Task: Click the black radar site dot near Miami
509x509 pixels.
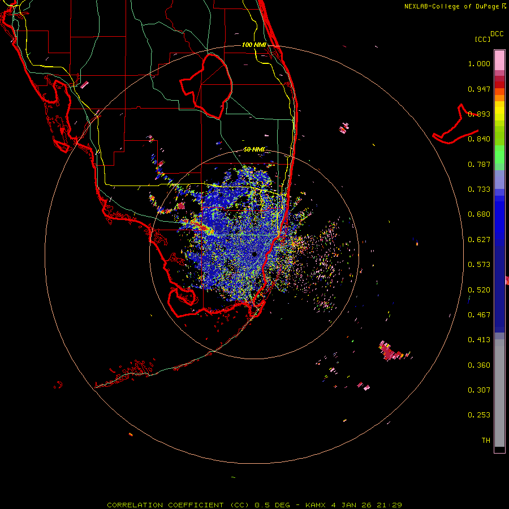Action: click(255, 254)
